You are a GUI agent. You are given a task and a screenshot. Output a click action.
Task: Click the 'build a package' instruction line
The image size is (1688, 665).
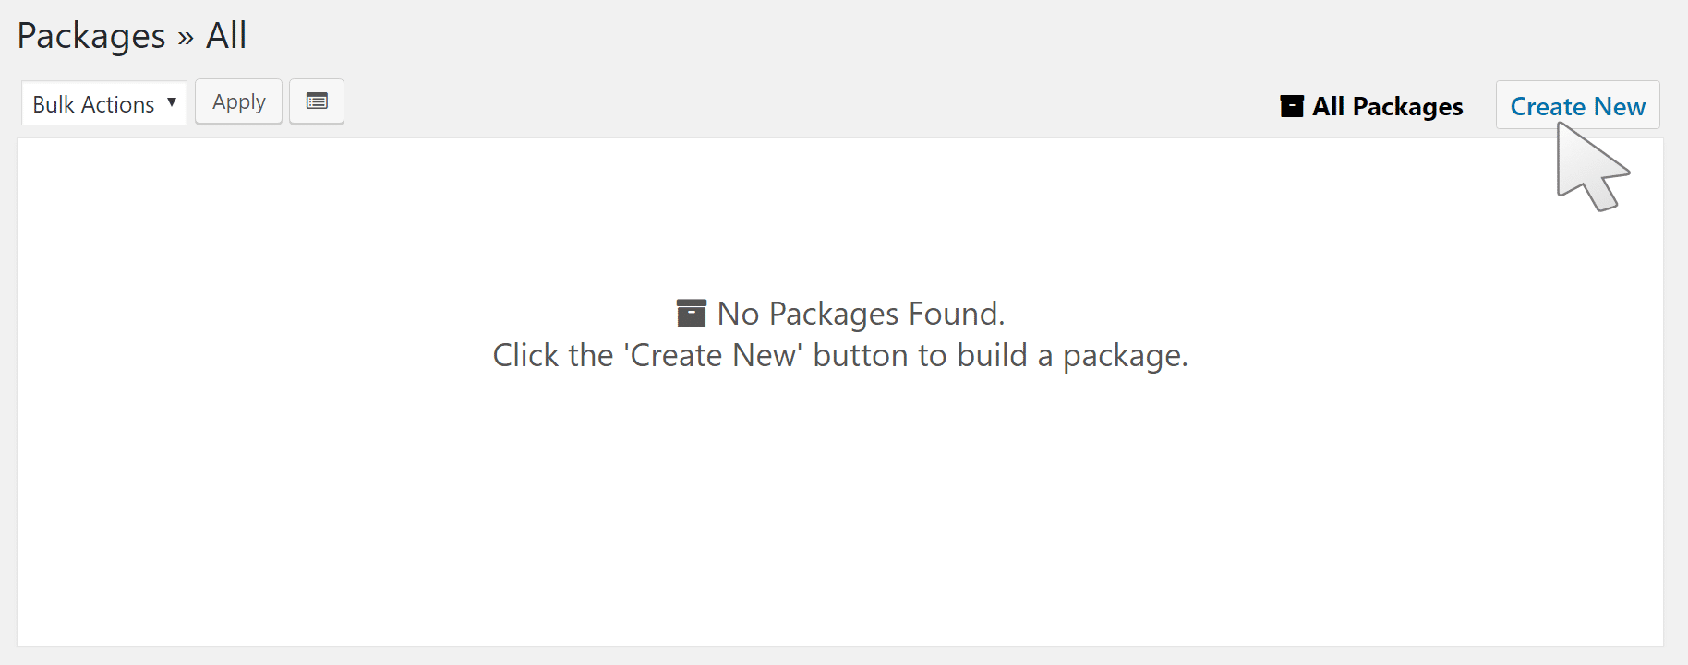[x=839, y=356]
